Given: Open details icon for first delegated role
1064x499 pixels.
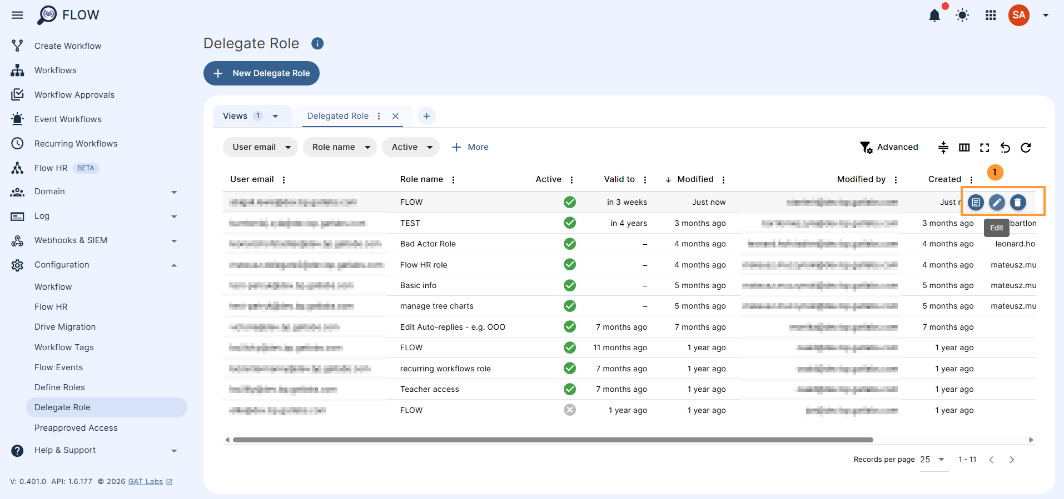Looking at the screenshot, I should (x=976, y=203).
